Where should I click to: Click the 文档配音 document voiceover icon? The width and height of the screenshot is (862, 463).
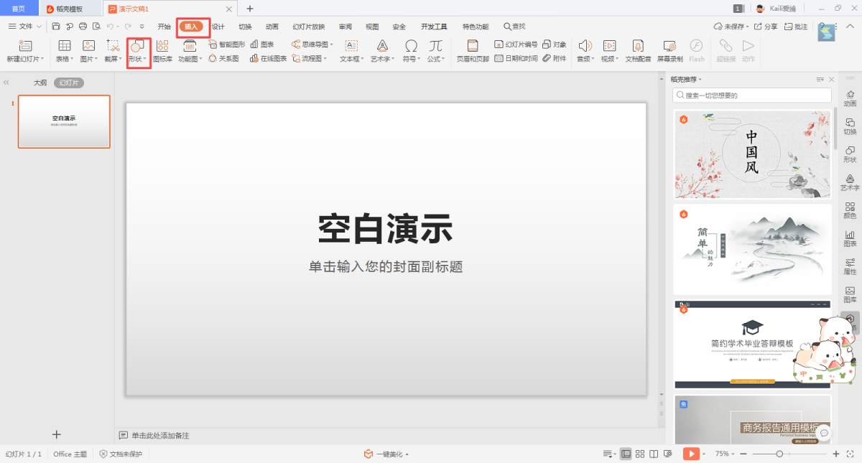click(638, 50)
